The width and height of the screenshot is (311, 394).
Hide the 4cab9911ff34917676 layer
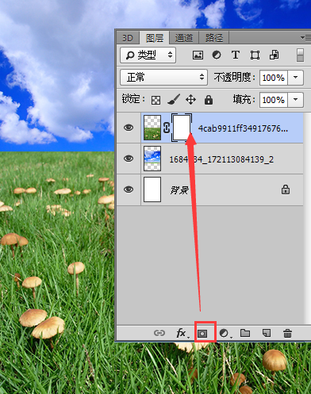pyautogui.click(x=129, y=128)
